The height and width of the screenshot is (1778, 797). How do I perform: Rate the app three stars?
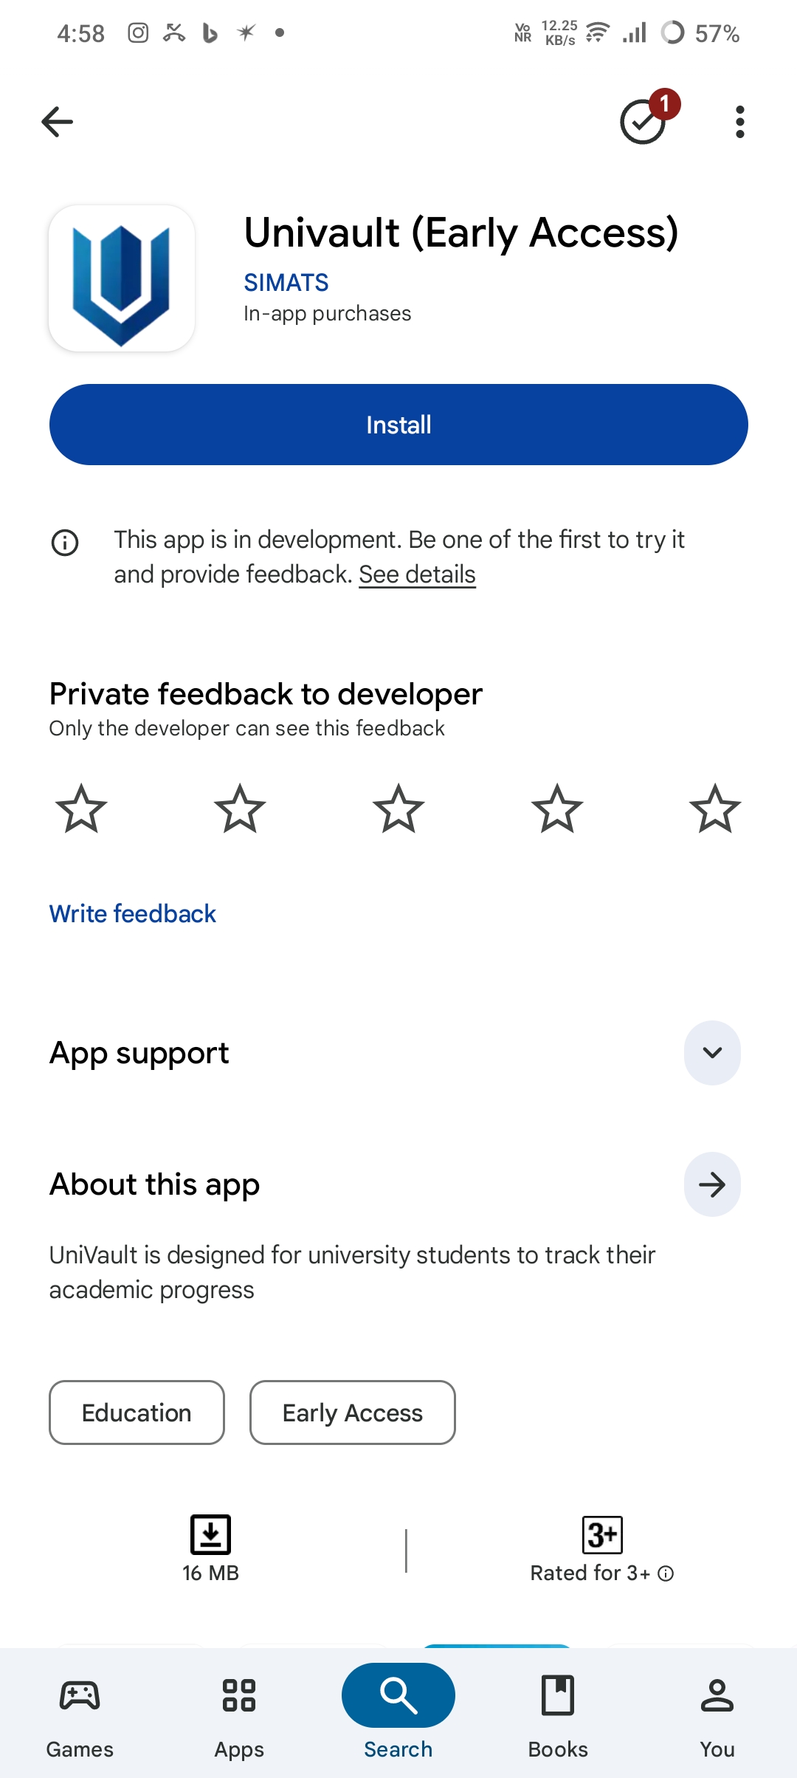pyautogui.click(x=398, y=809)
